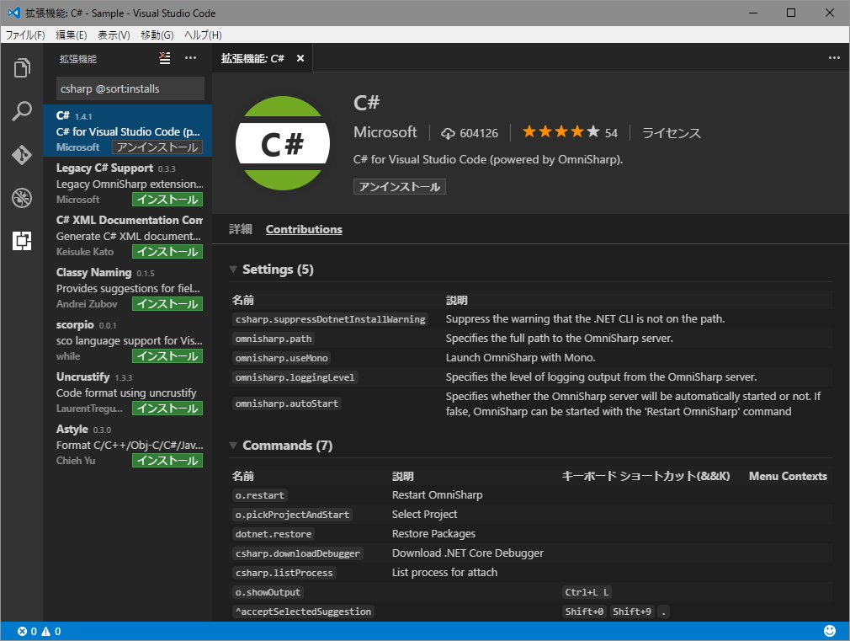Click the o.restart command name
The image size is (850, 641).
click(x=260, y=495)
